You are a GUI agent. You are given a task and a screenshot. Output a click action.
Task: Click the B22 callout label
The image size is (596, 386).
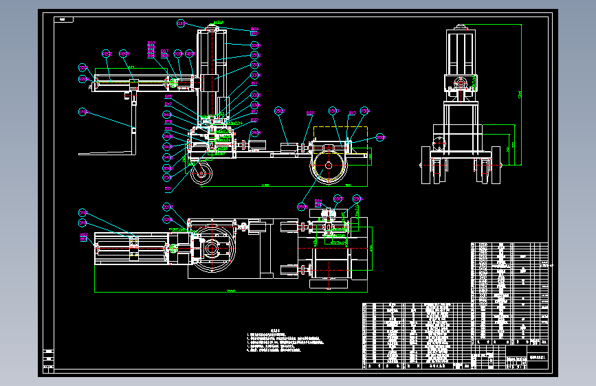(x=254, y=120)
